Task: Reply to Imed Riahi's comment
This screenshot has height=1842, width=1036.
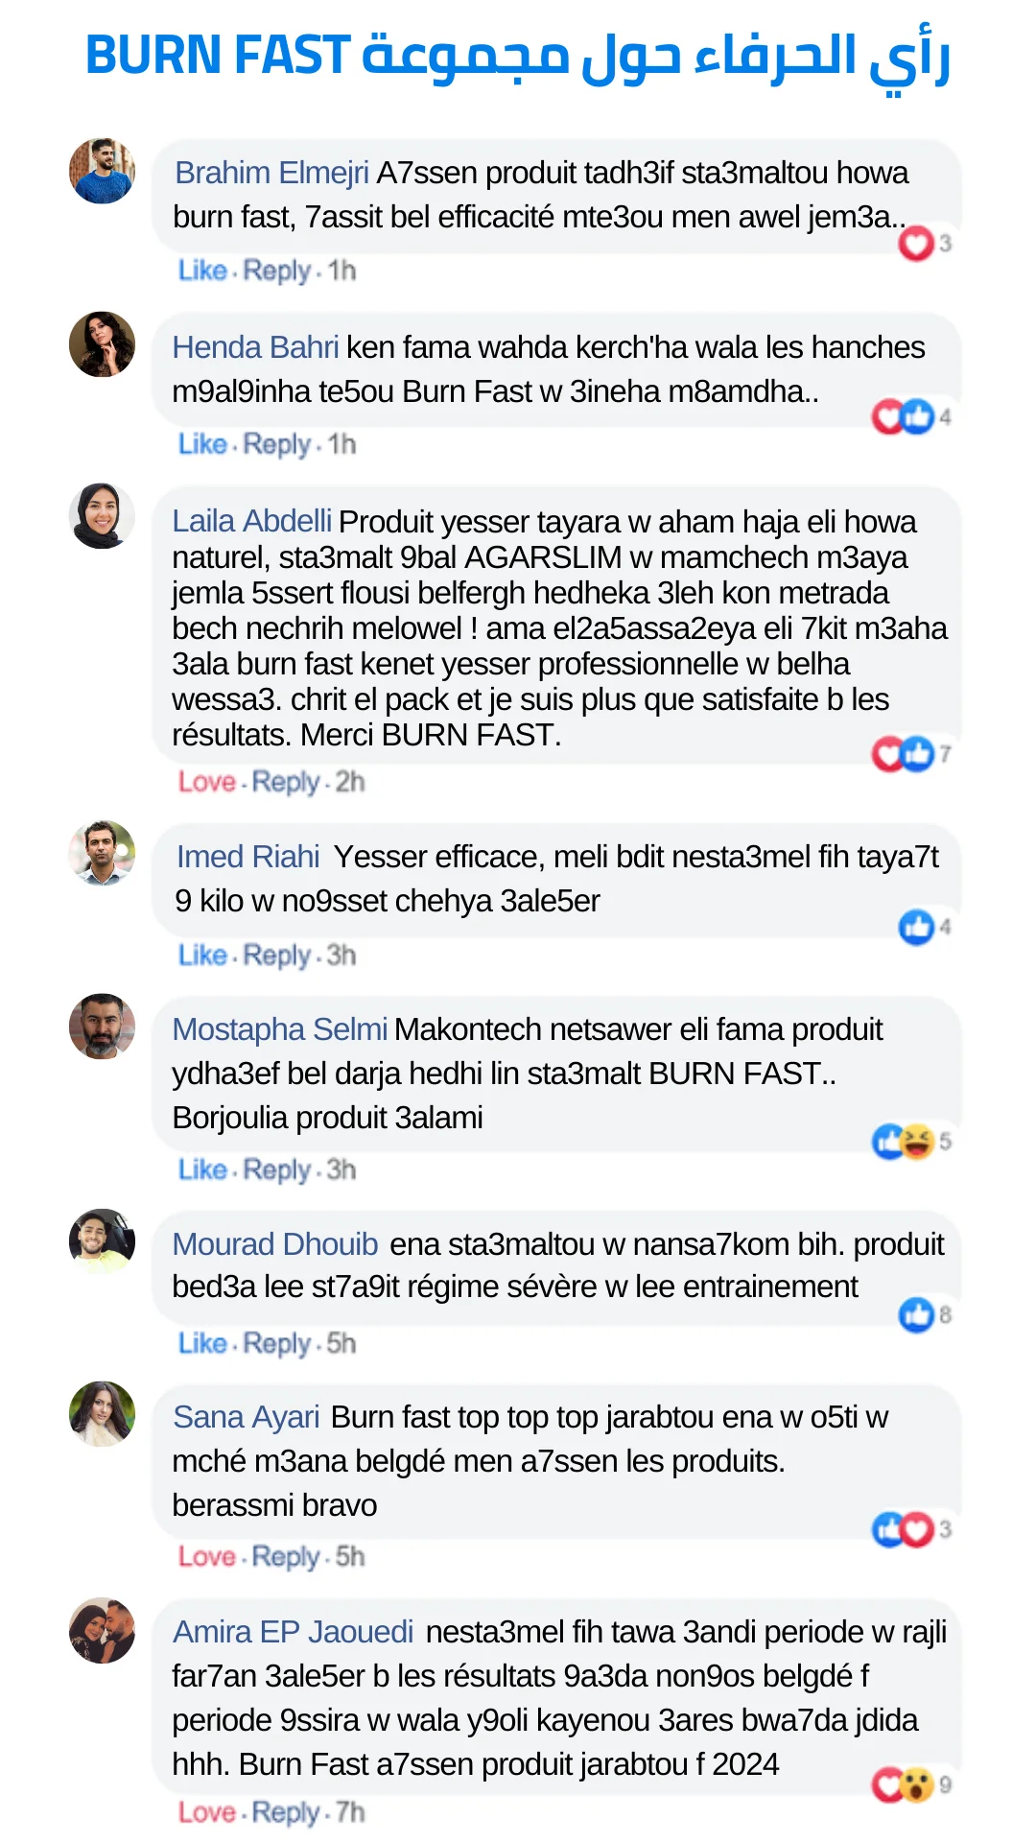Action: point(277,956)
